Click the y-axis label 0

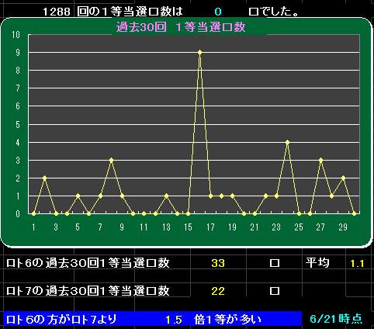coord(18,214)
